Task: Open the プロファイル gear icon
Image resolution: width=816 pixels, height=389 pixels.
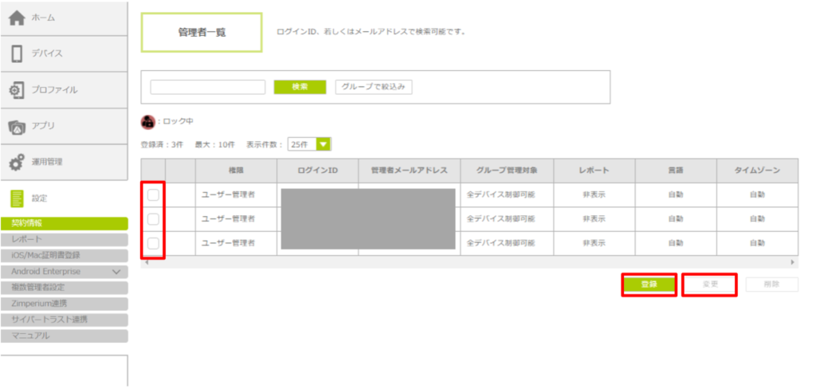Action: pos(16,90)
